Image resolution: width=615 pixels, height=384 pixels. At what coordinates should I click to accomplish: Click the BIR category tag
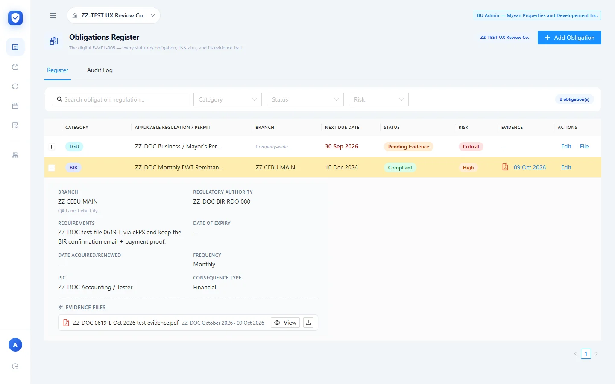tap(73, 168)
